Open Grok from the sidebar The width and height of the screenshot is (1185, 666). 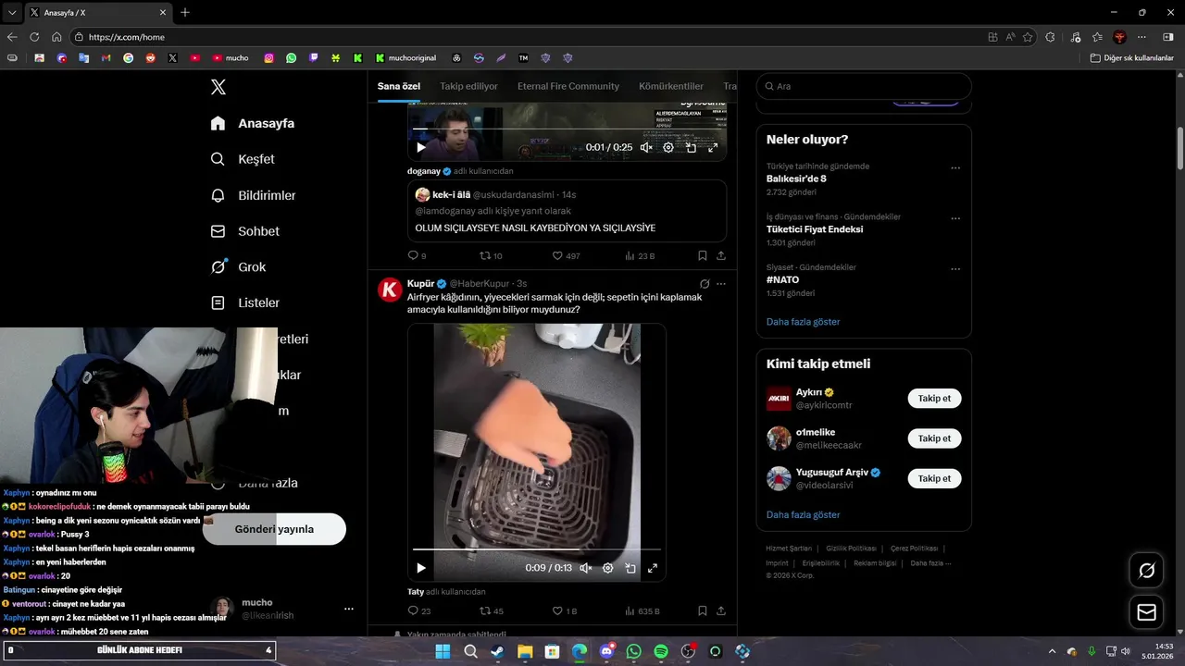[x=239, y=267]
